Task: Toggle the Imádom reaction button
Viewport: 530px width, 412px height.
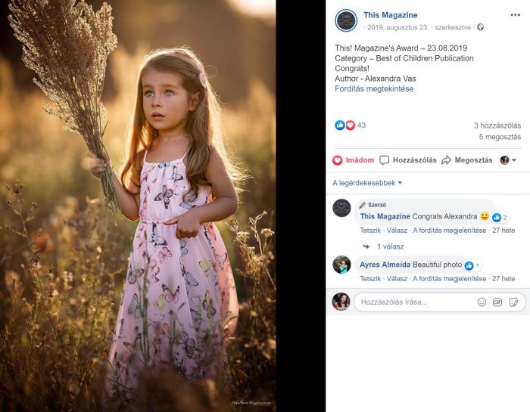Action: [354, 160]
